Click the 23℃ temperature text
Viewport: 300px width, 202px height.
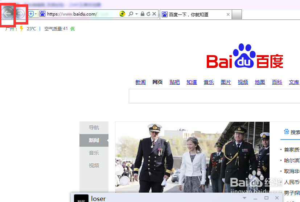[31, 29]
